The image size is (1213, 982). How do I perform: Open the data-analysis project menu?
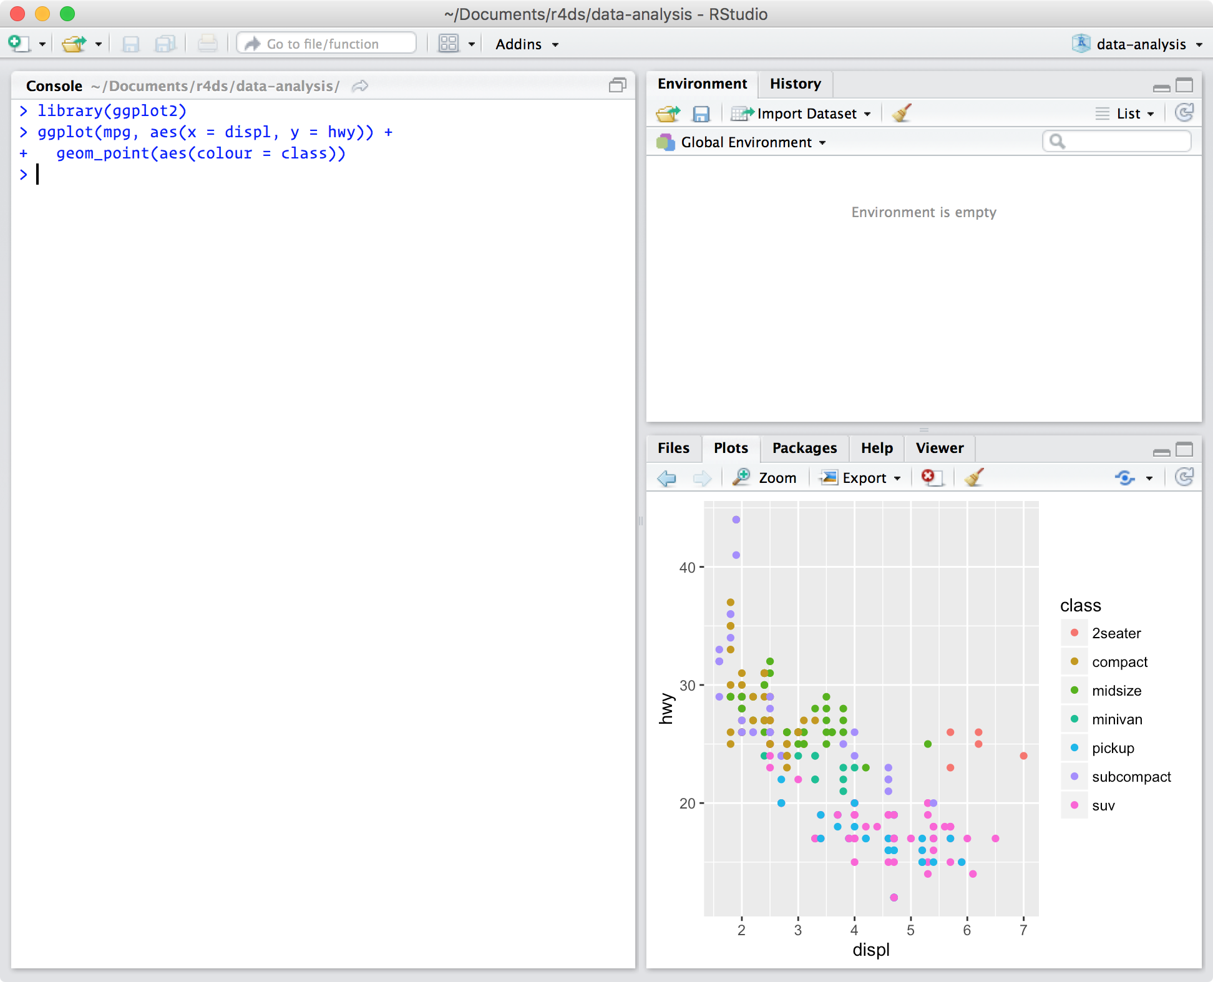(x=1137, y=44)
